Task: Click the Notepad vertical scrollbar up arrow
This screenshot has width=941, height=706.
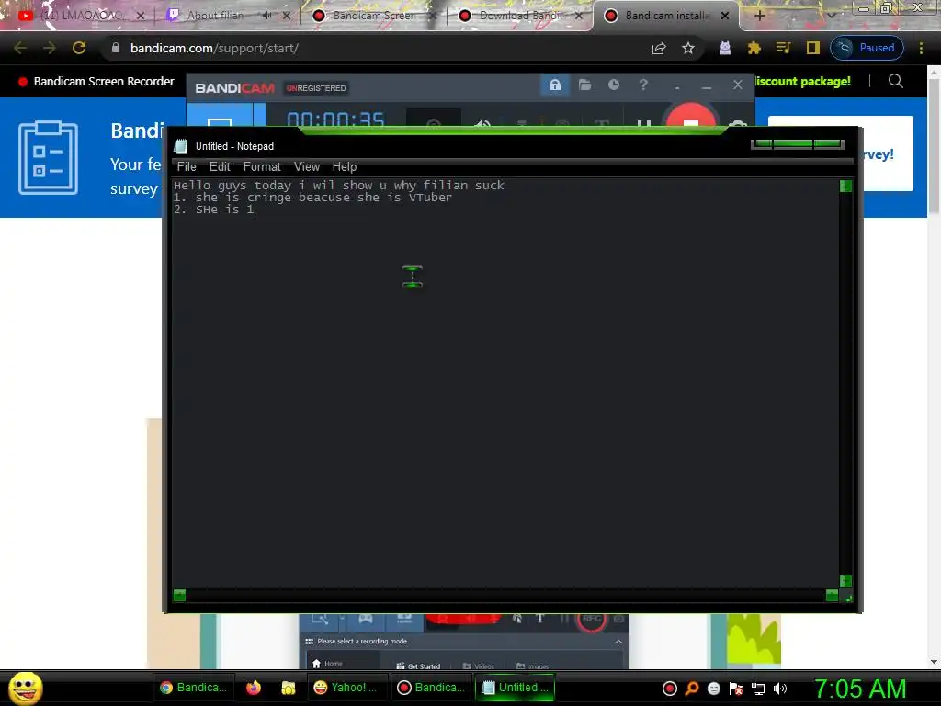Action: (845, 186)
